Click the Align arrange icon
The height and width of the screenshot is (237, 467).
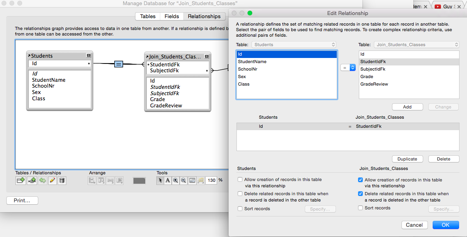point(92,181)
